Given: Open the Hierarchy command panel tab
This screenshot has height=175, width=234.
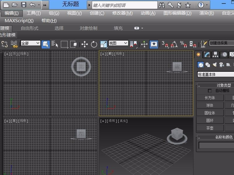Looking at the screenshot, I should coord(215,55).
